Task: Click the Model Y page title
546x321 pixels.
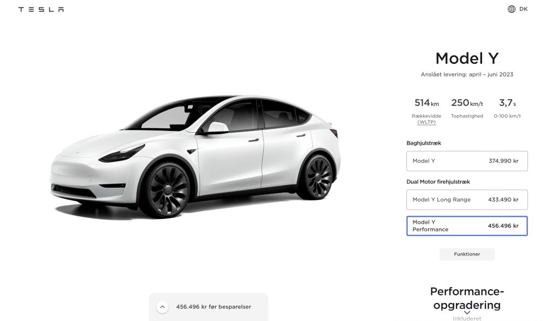Action: click(x=467, y=58)
